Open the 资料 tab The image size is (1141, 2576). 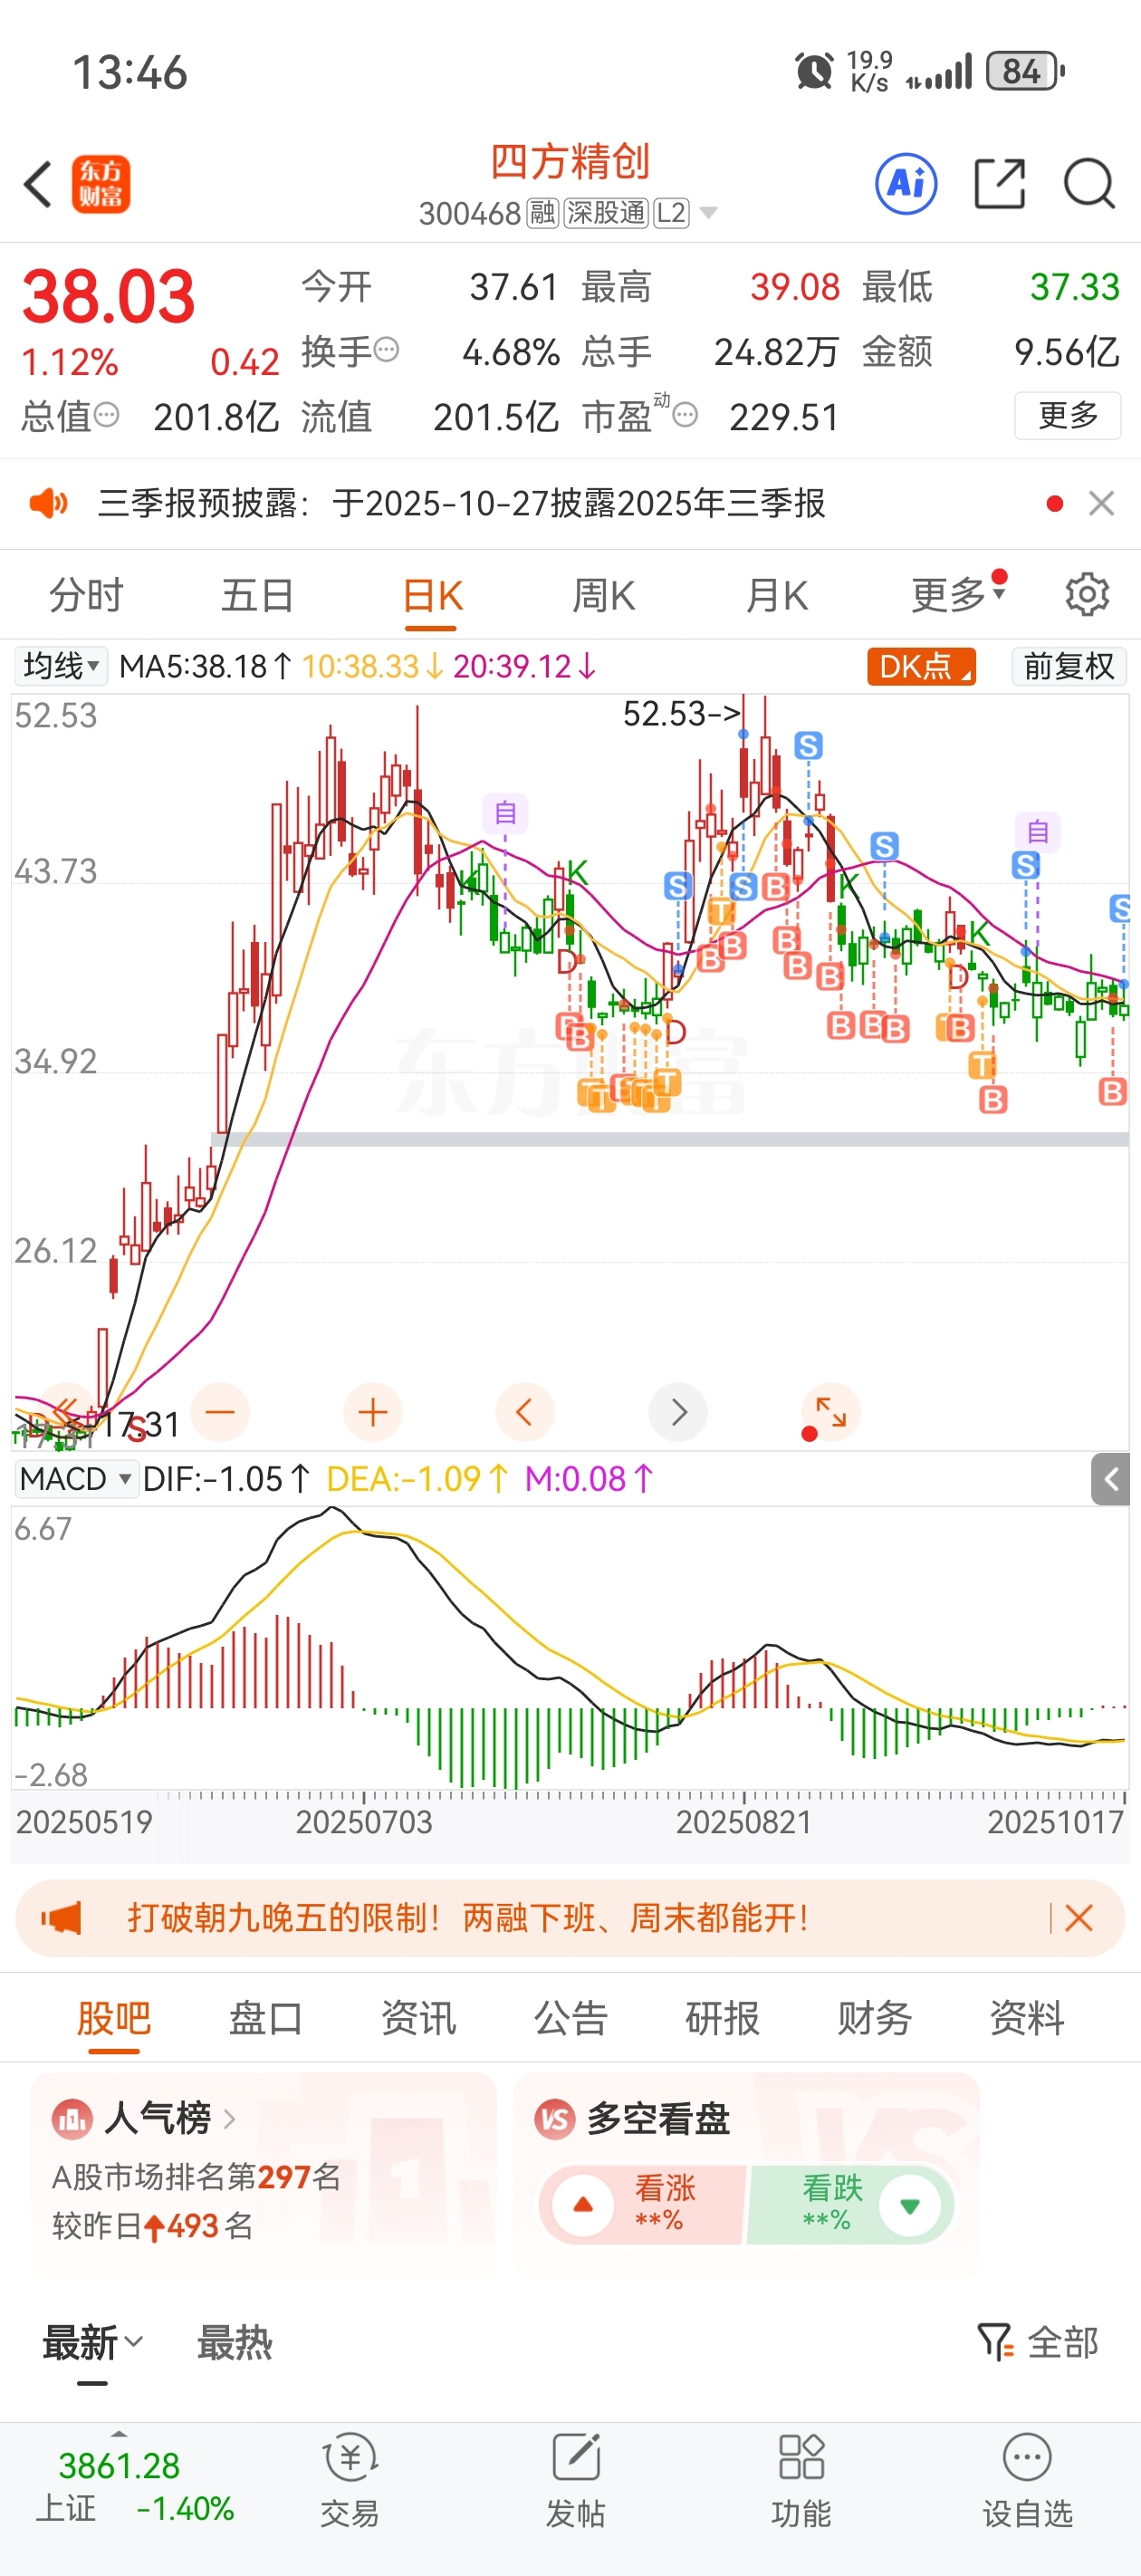1026,2018
